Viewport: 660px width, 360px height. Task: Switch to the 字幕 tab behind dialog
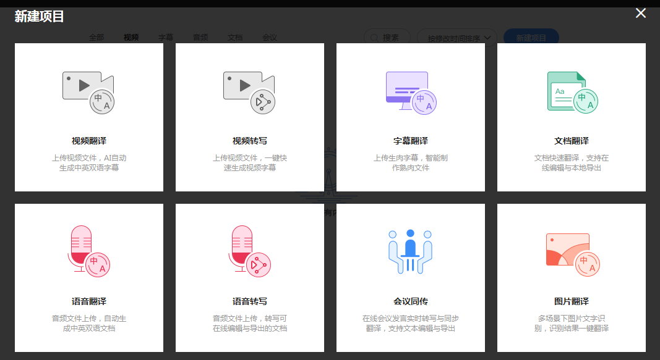click(165, 38)
